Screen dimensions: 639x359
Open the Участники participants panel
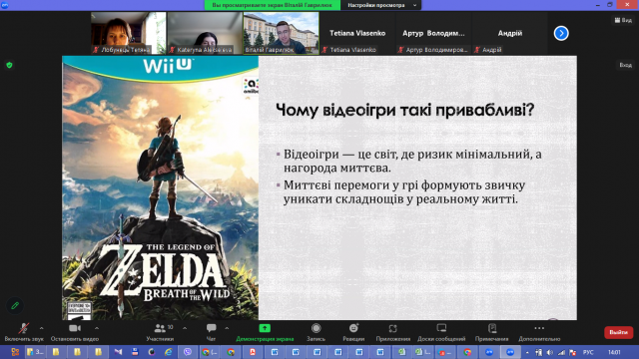pos(160,332)
